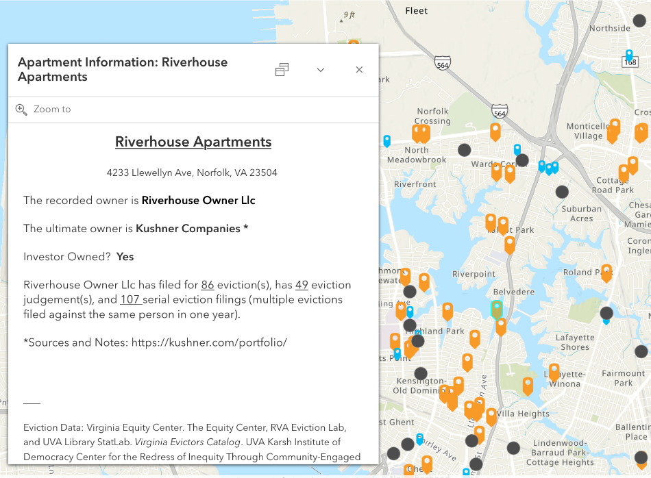
Task: Click the 49 eviction judgements count
Action: pos(302,285)
